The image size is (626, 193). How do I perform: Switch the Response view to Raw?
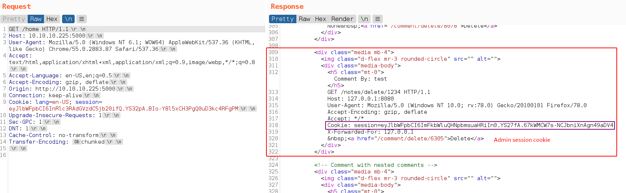pos(305,19)
